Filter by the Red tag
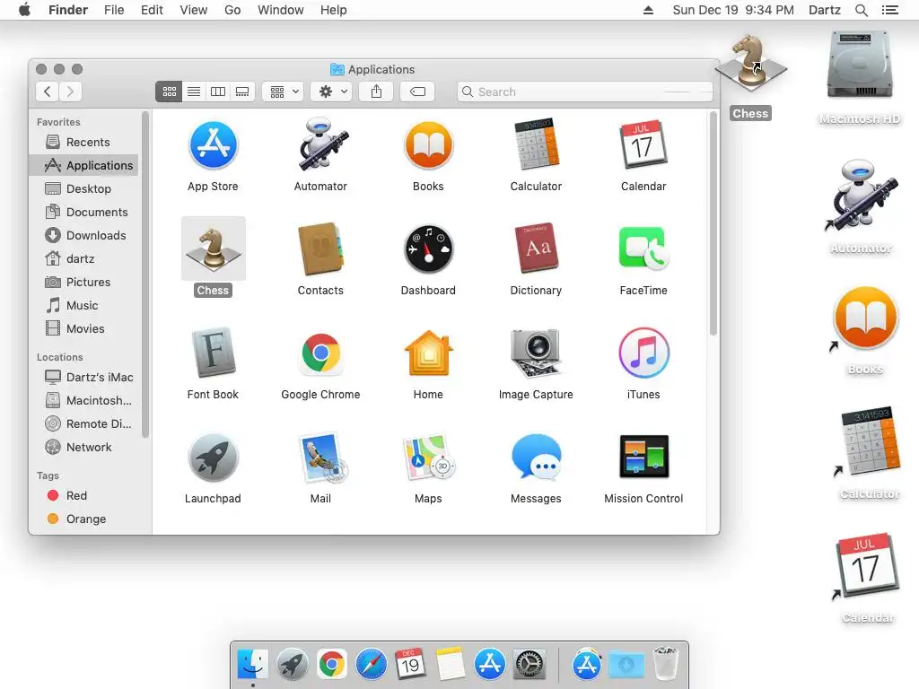The image size is (919, 689). [83, 495]
